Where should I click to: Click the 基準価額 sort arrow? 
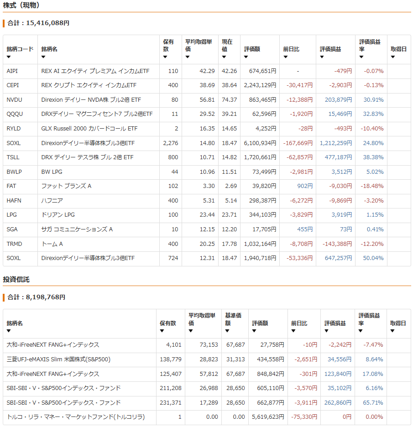pyautogui.click(x=227, y=331)
